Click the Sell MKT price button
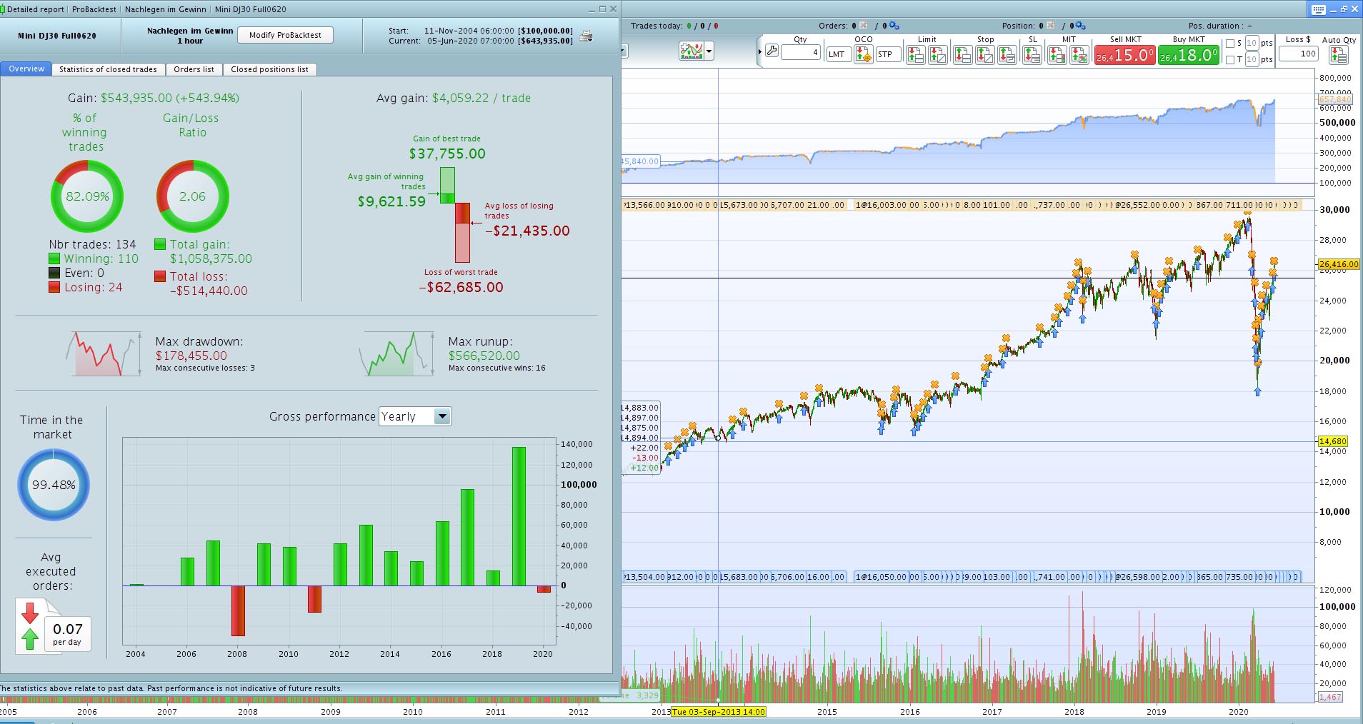The image size is (1363, 724). coord(1124,55)
